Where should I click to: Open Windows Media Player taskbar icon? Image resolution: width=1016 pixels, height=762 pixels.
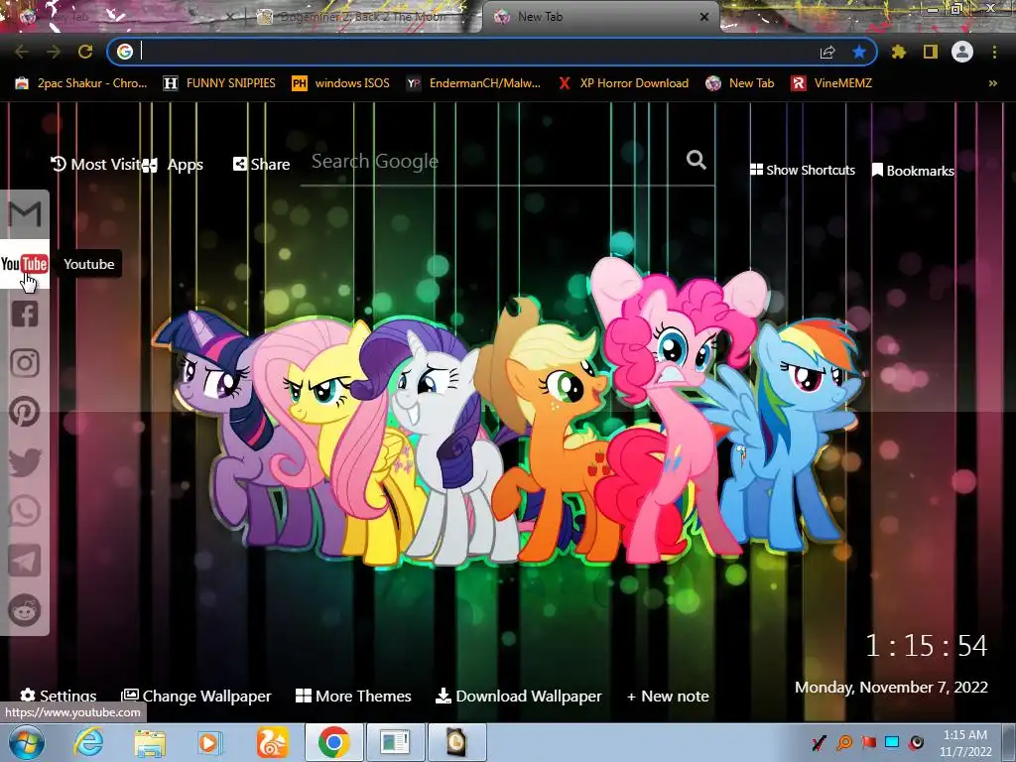click(x=208, y=742)
